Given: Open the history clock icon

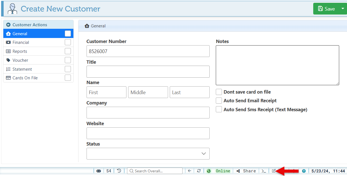Looking at the screenshot, I should pyautogui.click(x=119, y=171).
